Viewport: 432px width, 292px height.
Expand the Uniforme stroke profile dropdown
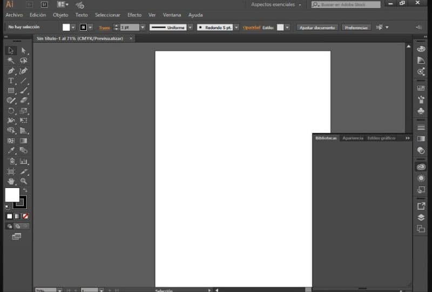[x=190, y=27]
